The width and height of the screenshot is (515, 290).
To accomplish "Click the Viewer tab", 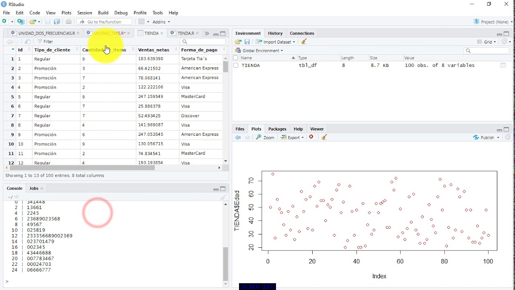I will (317, 129).
